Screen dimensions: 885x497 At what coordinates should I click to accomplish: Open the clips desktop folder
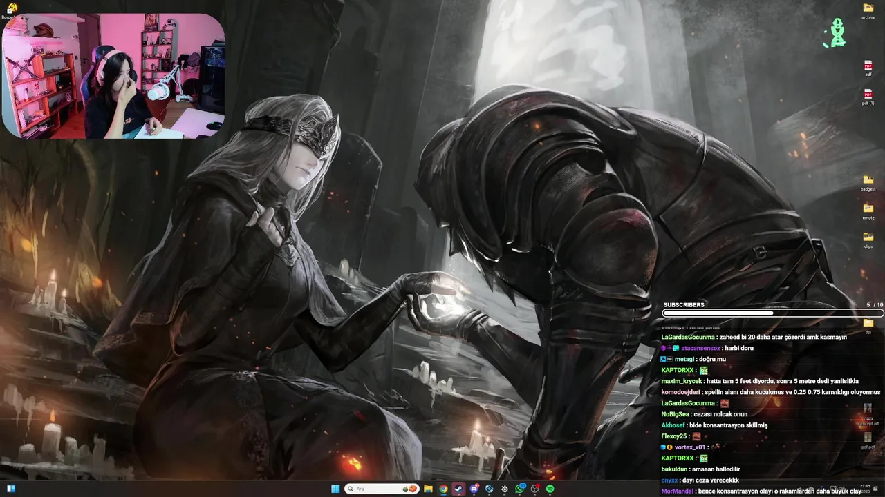click(868, 240)
